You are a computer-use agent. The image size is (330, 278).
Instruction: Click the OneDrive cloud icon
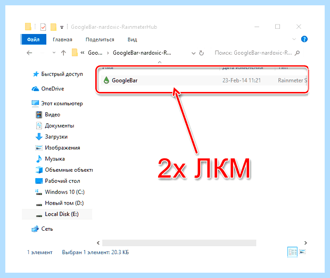click(x=35, y=89)
